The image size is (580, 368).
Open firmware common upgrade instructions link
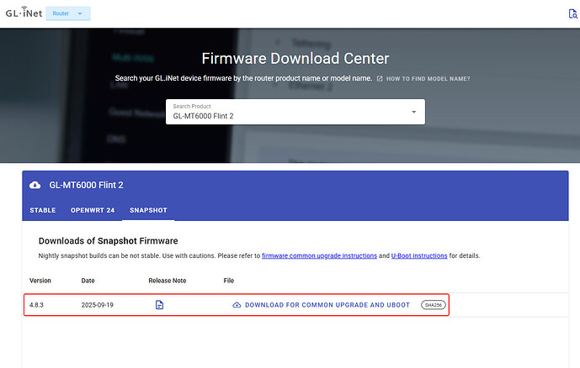pos(319,255)
